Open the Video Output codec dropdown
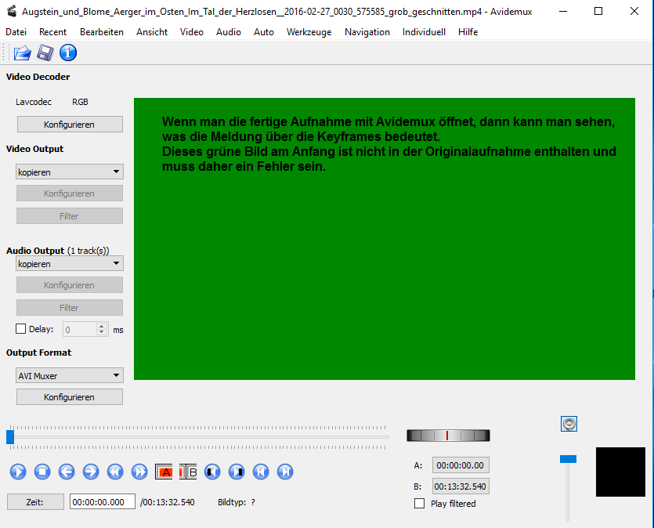 [70, 172]
